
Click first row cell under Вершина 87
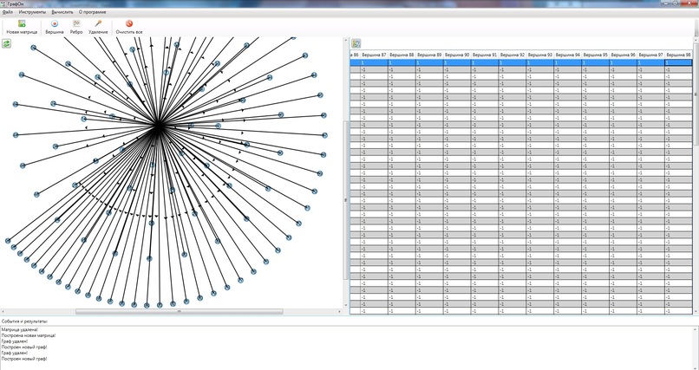click(x=374, y=62)
